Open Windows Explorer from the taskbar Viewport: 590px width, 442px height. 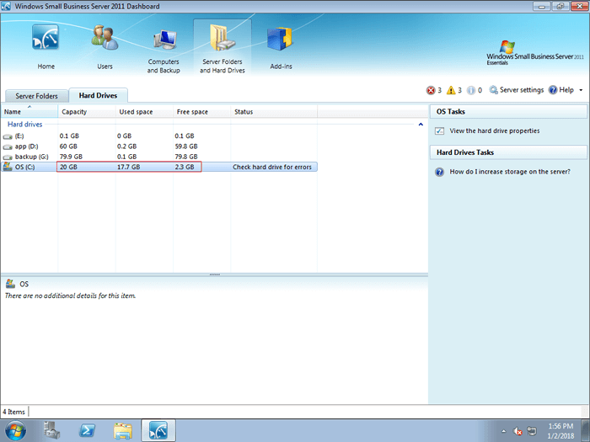coord(123,431)
